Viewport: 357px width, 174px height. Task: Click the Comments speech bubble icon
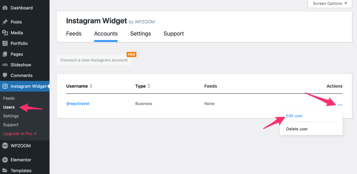click(x=5, y=76)
